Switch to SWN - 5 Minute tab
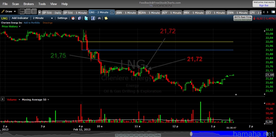 (x=237, y=13)
